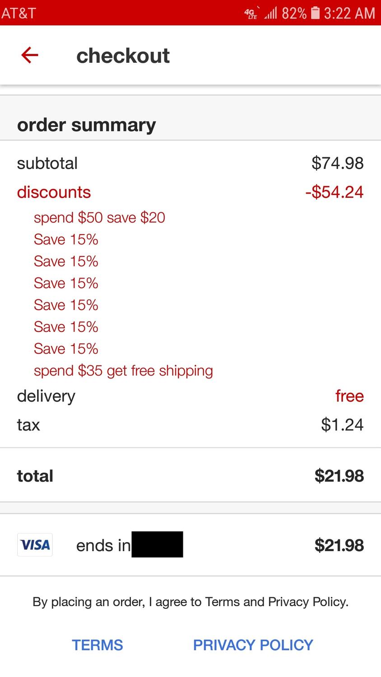The height and width of the screenshot is (677, 381).
Task: Tap the 3:22 AM clock
Action: (x=349, y=13)
